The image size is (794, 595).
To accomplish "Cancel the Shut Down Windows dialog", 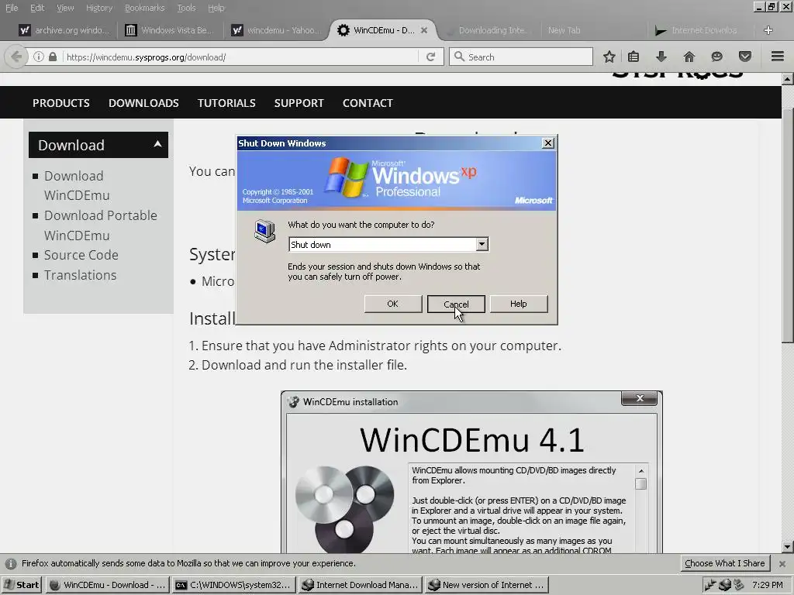I will pos(456,304).
